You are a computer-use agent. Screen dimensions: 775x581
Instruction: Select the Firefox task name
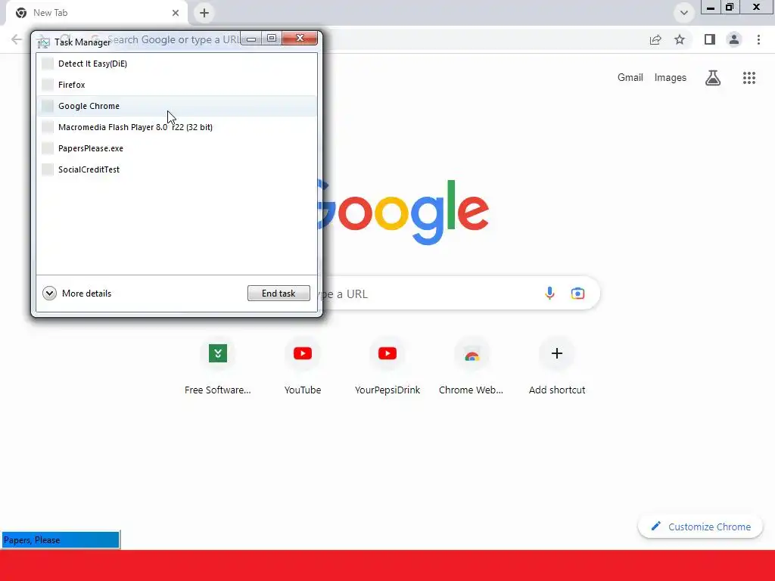pos(72,85)
